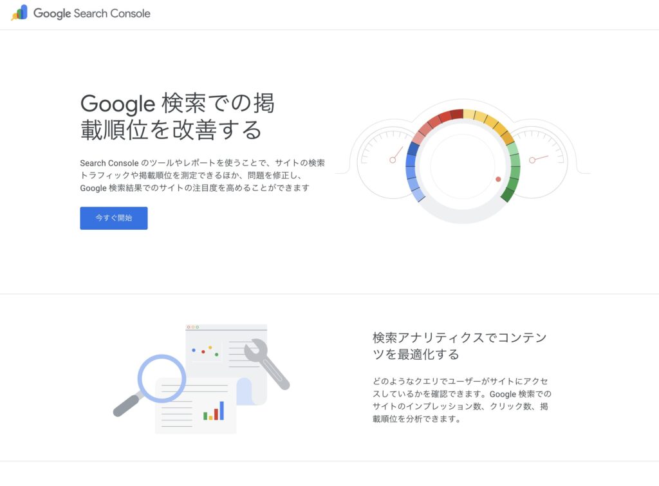This screenshot has height=486, width=659.
Task: Click the red segment of the gauge ring
Action: pos(443,118)
